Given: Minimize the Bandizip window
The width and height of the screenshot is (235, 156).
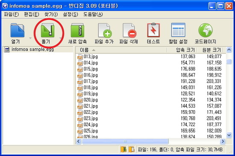Looking at the screenshot, I should pos(212,6).
